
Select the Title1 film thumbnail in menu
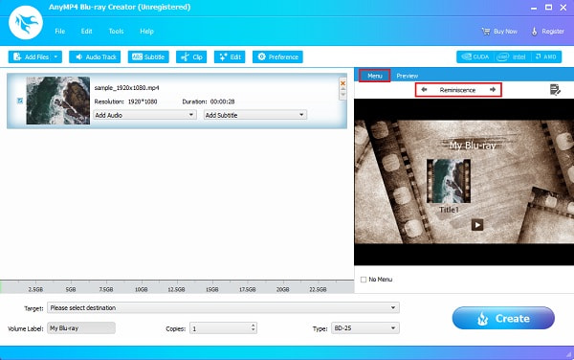point(449,181)
